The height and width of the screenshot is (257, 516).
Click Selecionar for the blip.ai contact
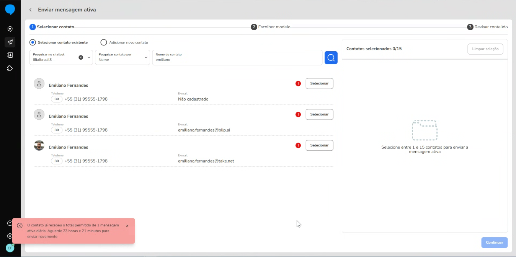(319, 114)
